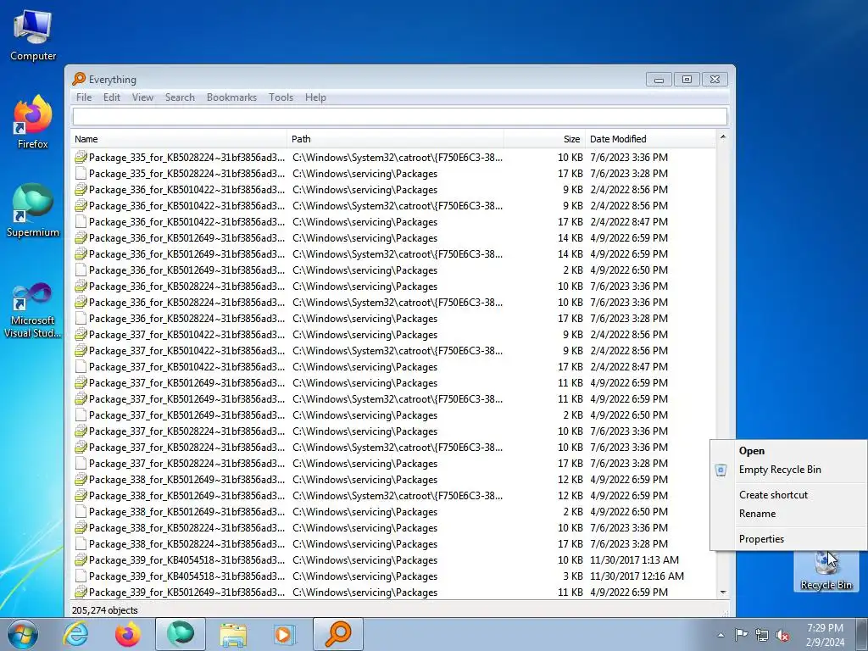
Task: Open the Computer desktop icon
Action: click(x=33, y=35)
